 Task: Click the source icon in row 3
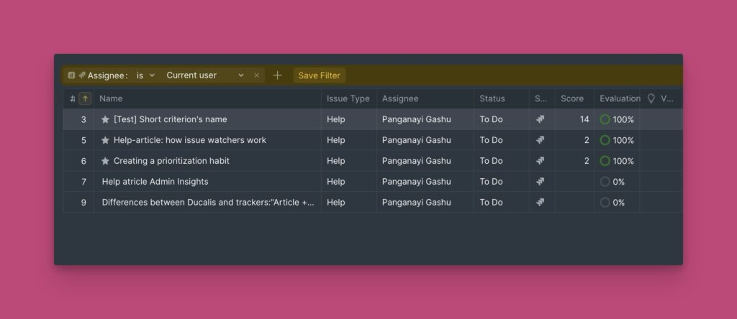(541, 119)
